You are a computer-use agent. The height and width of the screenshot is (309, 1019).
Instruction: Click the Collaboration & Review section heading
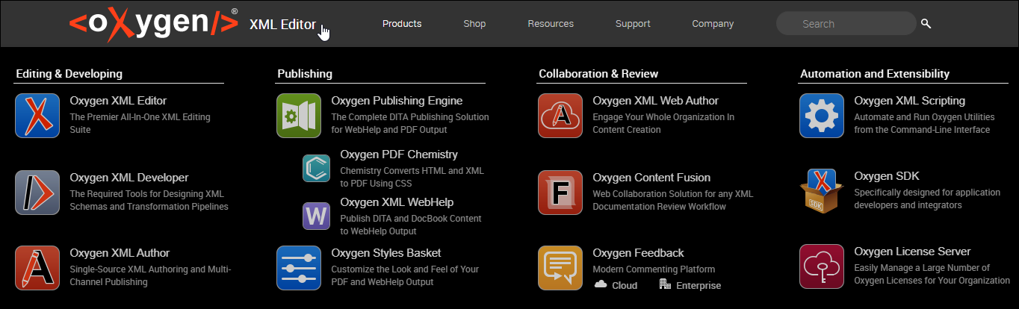coord(598,74)
